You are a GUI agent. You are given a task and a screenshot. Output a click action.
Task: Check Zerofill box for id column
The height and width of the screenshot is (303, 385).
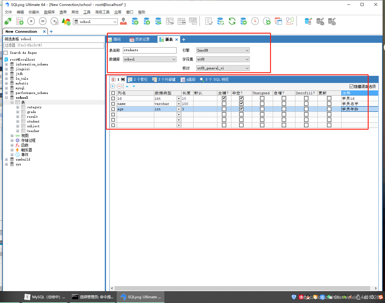[306, 98]
